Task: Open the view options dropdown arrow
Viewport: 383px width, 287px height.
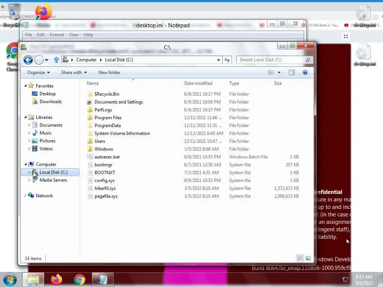Action: pos(279,72)
